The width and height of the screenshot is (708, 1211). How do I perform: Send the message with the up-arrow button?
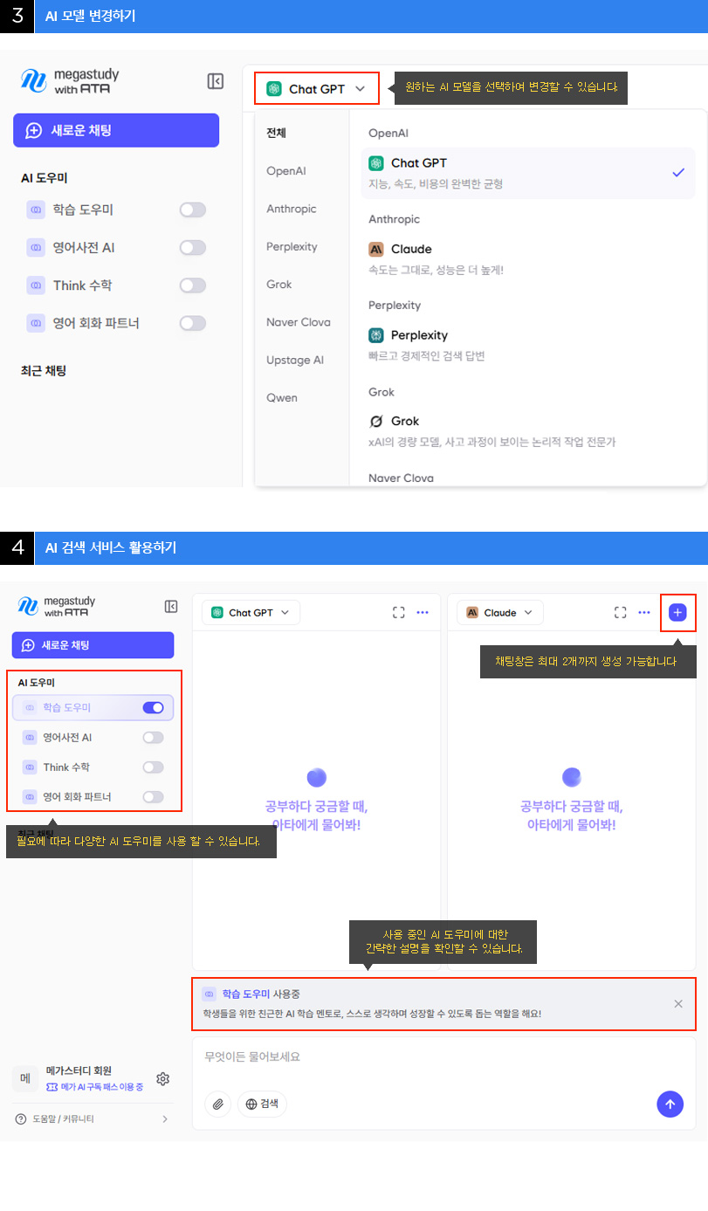click(670, 1104)
